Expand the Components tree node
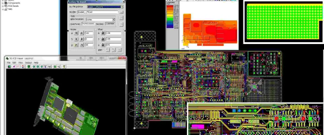The image size is (324, 135). tap(3, 3)
